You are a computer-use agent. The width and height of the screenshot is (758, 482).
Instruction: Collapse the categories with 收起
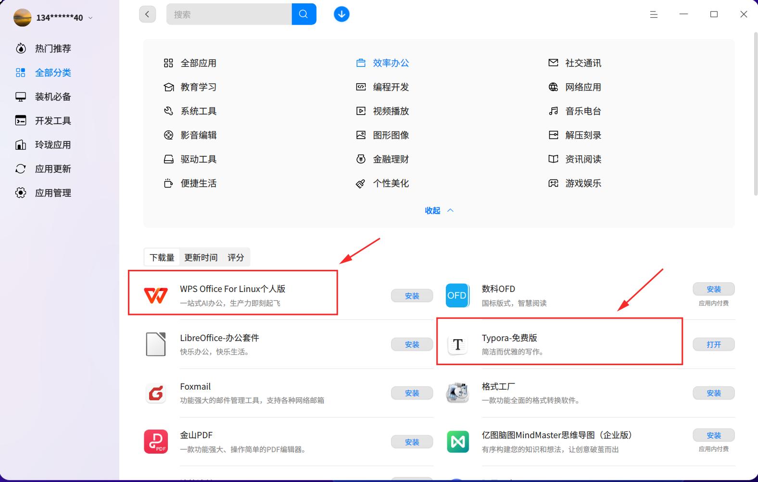pyautogui.click(x=439, y=211)
